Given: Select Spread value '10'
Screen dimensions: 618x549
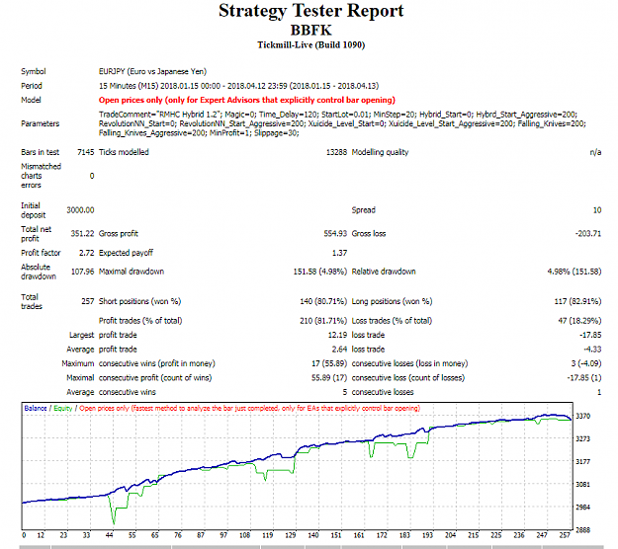Looking at the screenshot, I should (597, 210).
